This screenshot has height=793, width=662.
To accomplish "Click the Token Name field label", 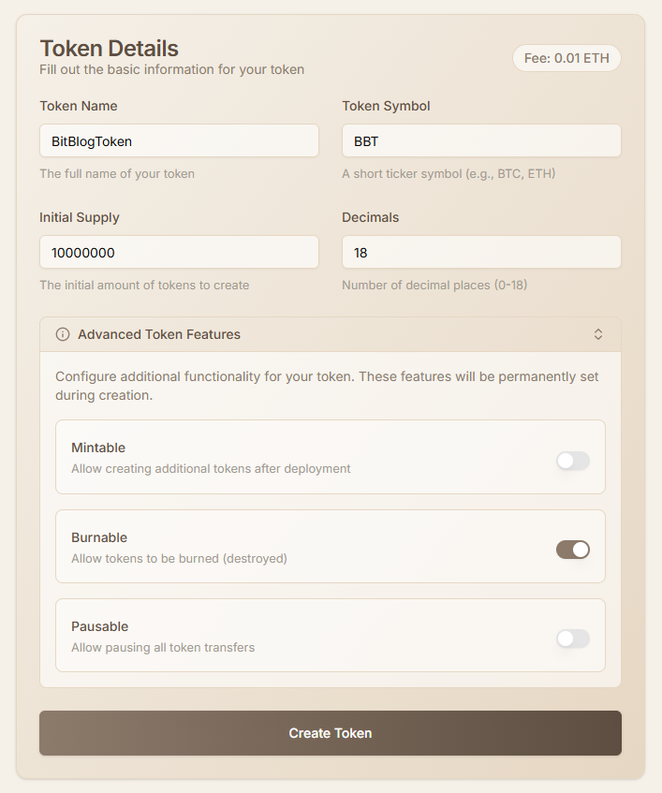I will [x=79, y=106].
